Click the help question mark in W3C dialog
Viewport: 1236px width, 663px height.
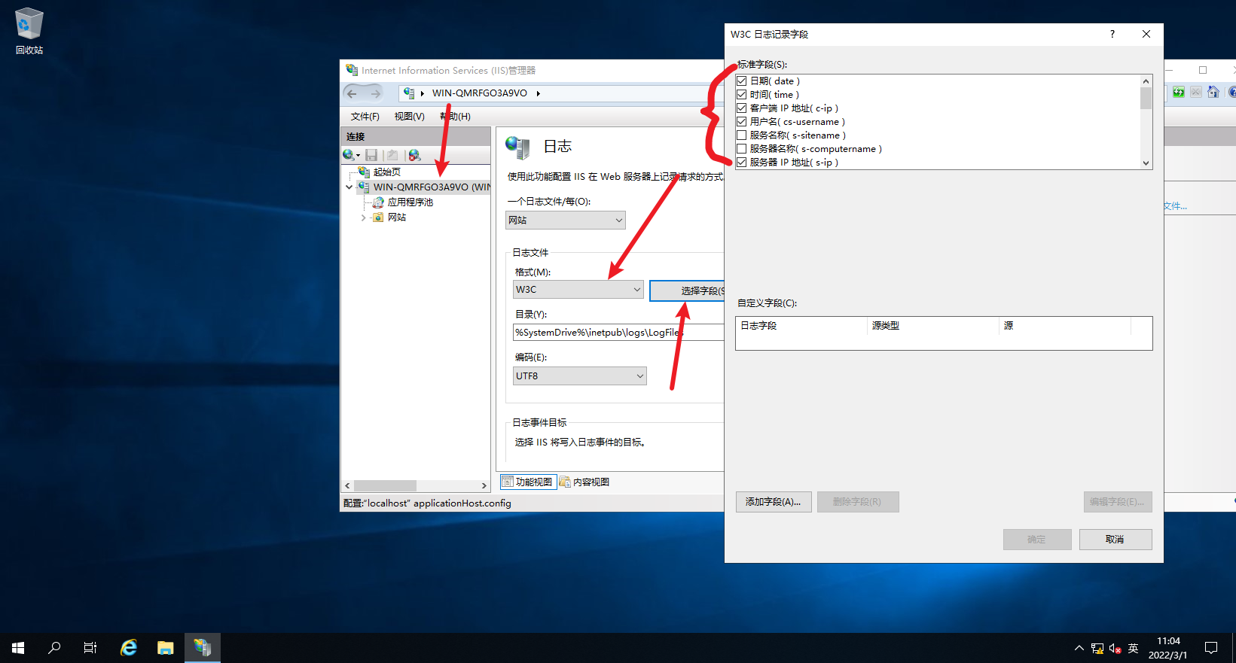click(x=1112, y=34)
